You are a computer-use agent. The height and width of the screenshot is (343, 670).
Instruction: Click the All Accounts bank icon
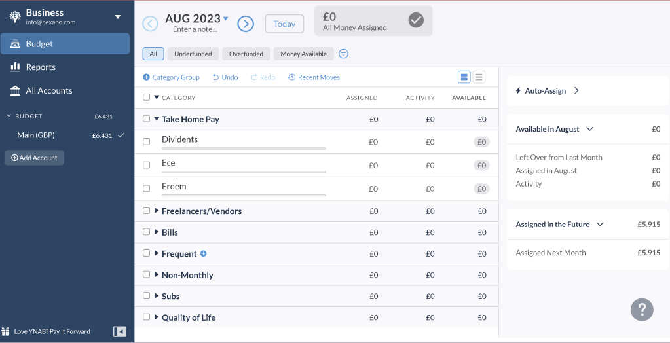tap(15, 90)
